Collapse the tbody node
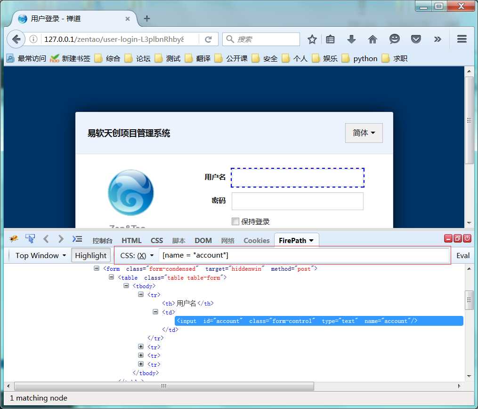The height and width of the screenshot is (409, 478). (126, 285)
